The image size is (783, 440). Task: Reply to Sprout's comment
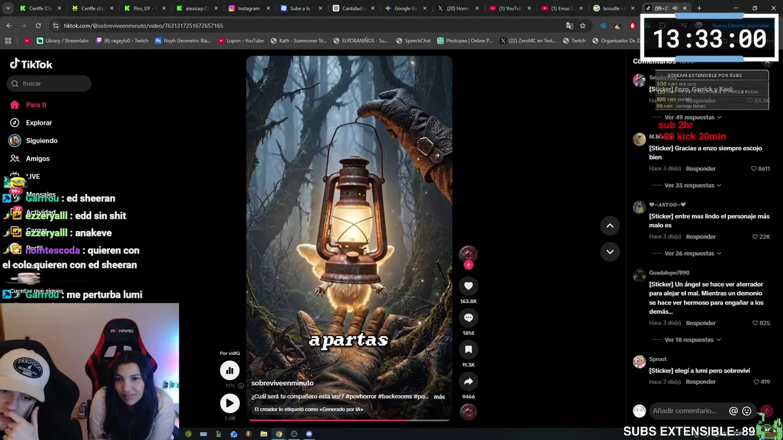(x=700, y=382)
